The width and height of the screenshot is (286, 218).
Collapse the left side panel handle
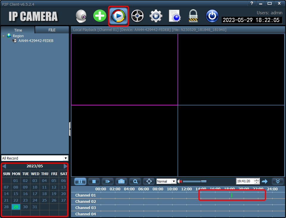click(70, 129)
